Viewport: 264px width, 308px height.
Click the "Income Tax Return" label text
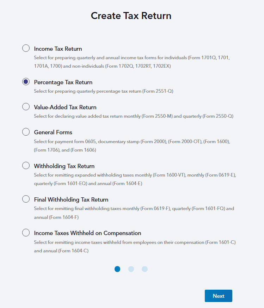(58, 49)
